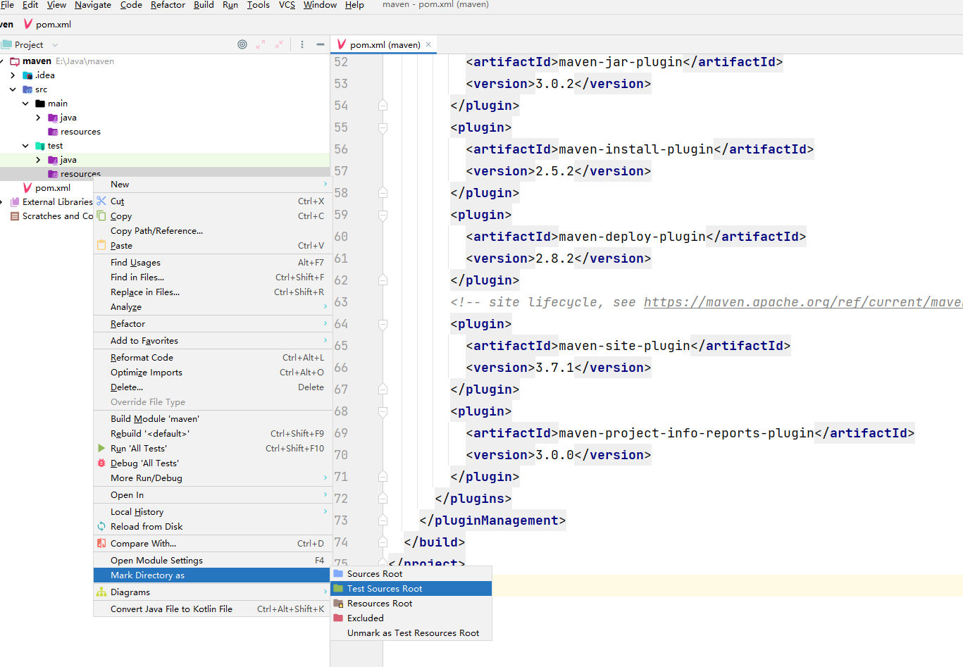Click the green Run 'All Tests' arrow icon
The width and height of the screenshot is (963, 667).
[x=101, y=448]
